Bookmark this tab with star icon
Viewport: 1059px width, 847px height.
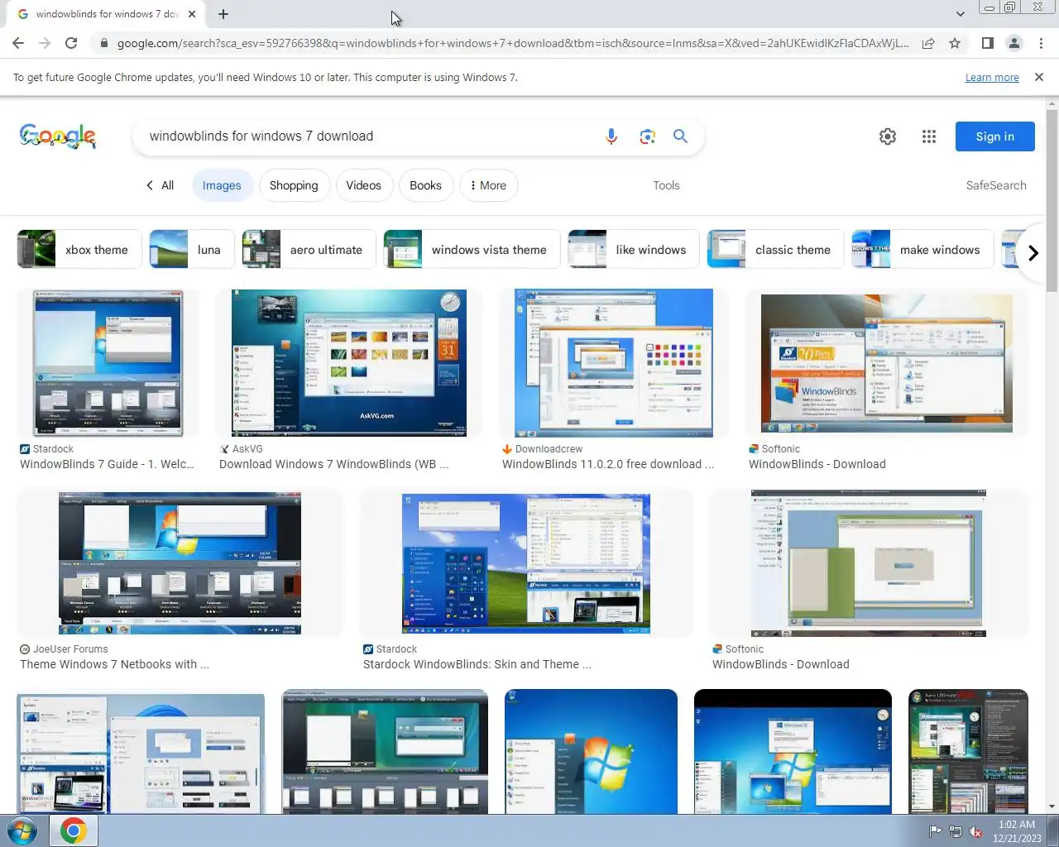[x=955, y=43]
